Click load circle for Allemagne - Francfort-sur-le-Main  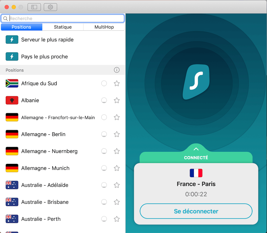104,117
